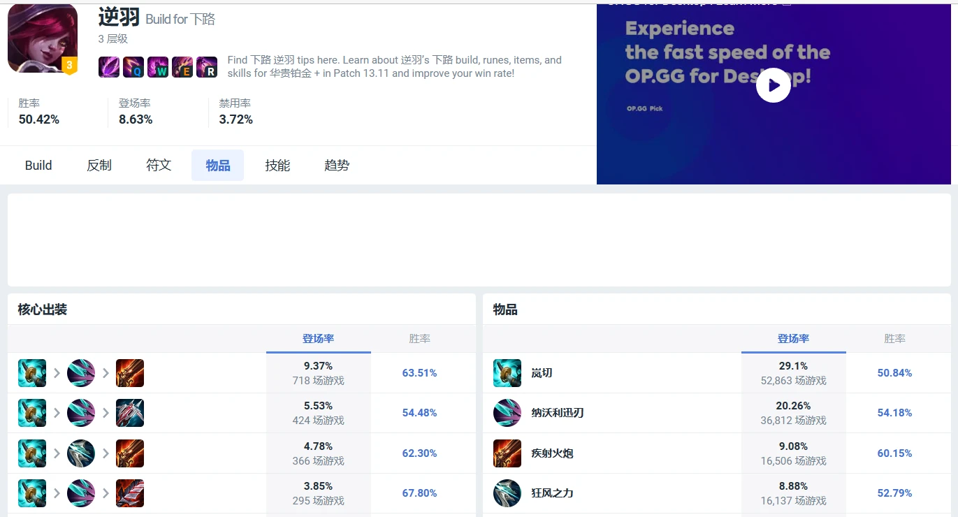Click the 物品 section heading above item list

point(505,310)
